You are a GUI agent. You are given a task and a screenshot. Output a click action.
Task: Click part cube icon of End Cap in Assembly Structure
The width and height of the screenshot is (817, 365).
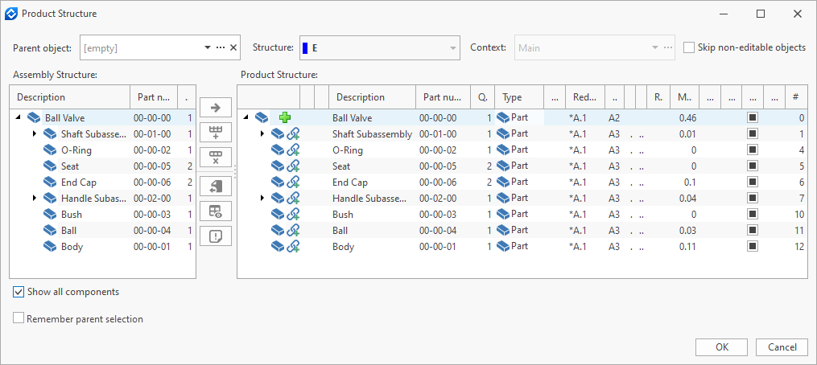pos(49,182)
